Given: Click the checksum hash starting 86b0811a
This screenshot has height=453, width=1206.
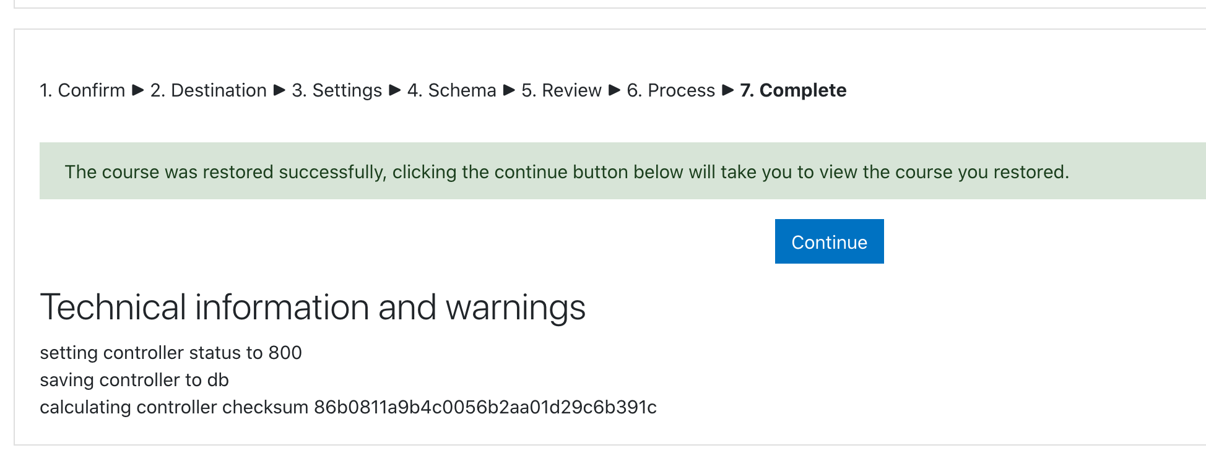Looking at the screenshot, I should (485, 407).
